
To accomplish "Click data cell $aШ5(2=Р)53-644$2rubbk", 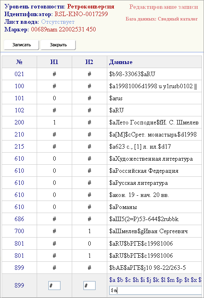I will pos(154,219).
